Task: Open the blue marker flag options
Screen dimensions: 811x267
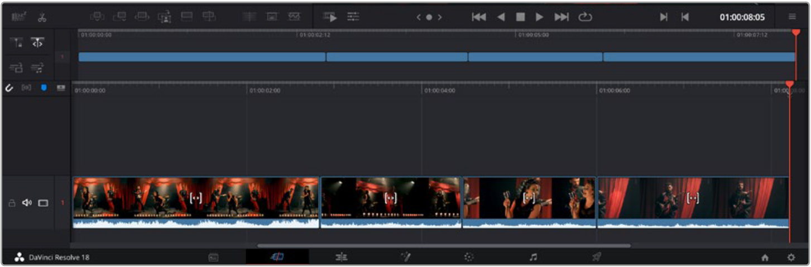Action: [x=44, y=88]
